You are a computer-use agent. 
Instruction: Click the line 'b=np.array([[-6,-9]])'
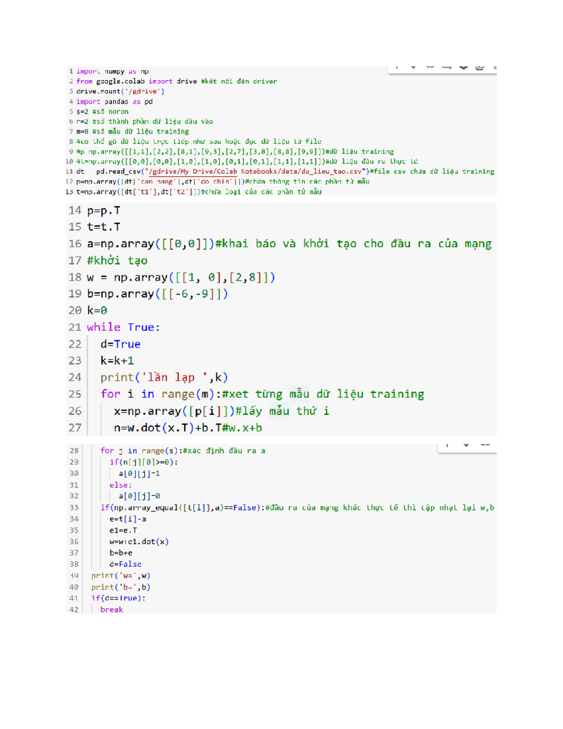158,294
